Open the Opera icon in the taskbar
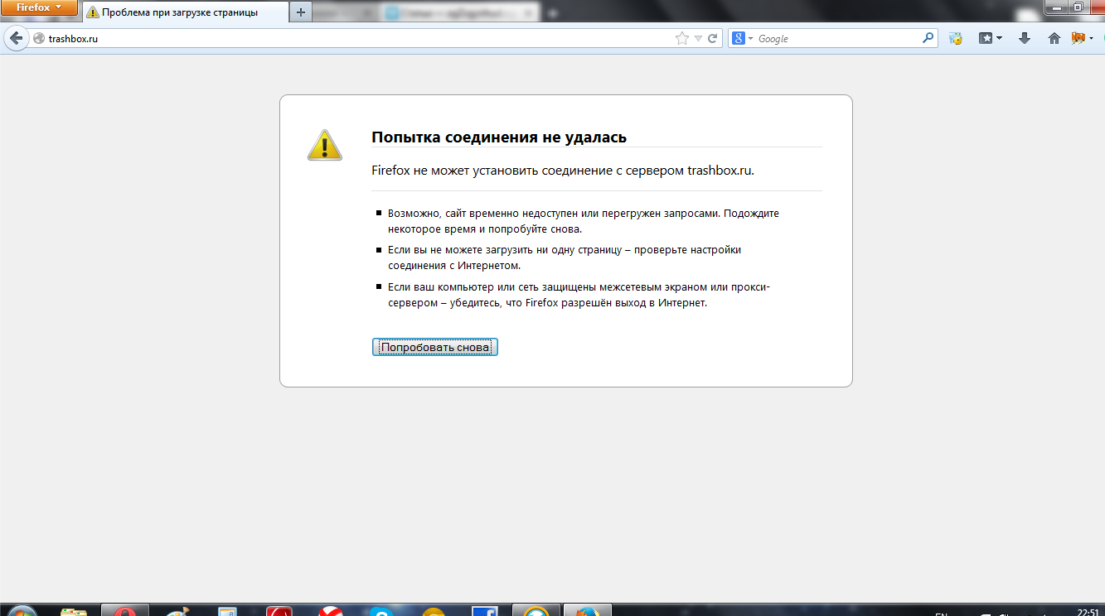Screen dimensions: 1105x616 (125, 611)
